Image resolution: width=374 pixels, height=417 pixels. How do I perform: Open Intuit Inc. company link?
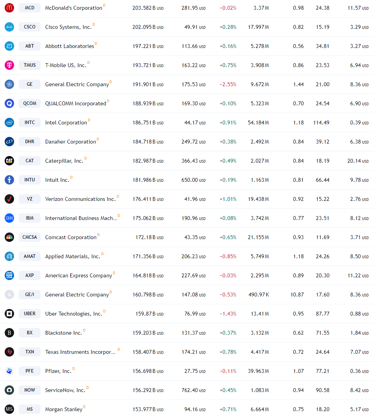(57, 180)
